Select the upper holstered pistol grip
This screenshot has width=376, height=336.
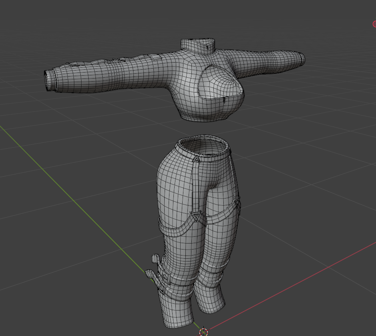tap(155, 259)
